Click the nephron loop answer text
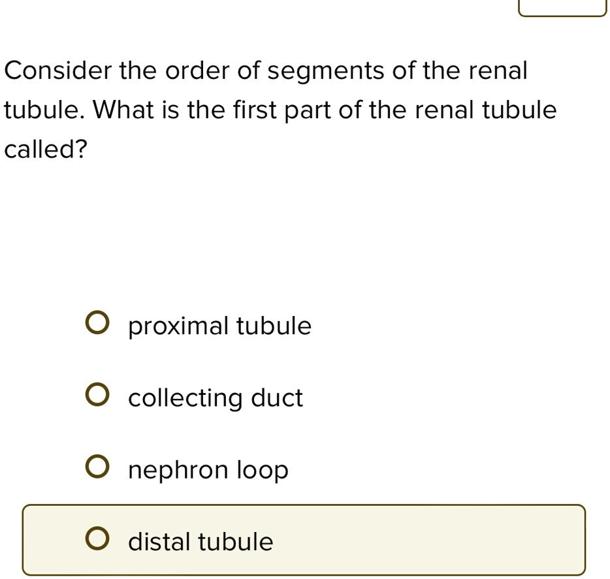This screenshot has width=610, height=579. 206,469
